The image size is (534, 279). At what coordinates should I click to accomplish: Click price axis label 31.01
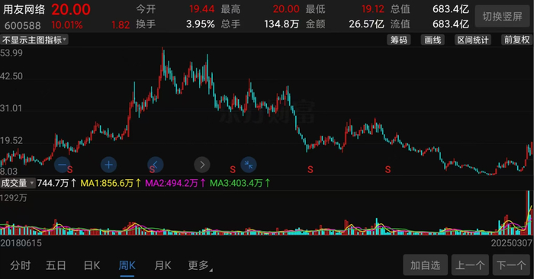tap(11, 108)
